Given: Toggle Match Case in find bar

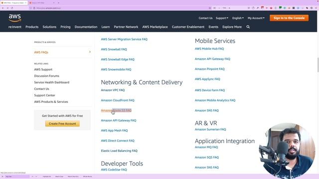Looking at the screenshot, I should click(x=59, y=177).
